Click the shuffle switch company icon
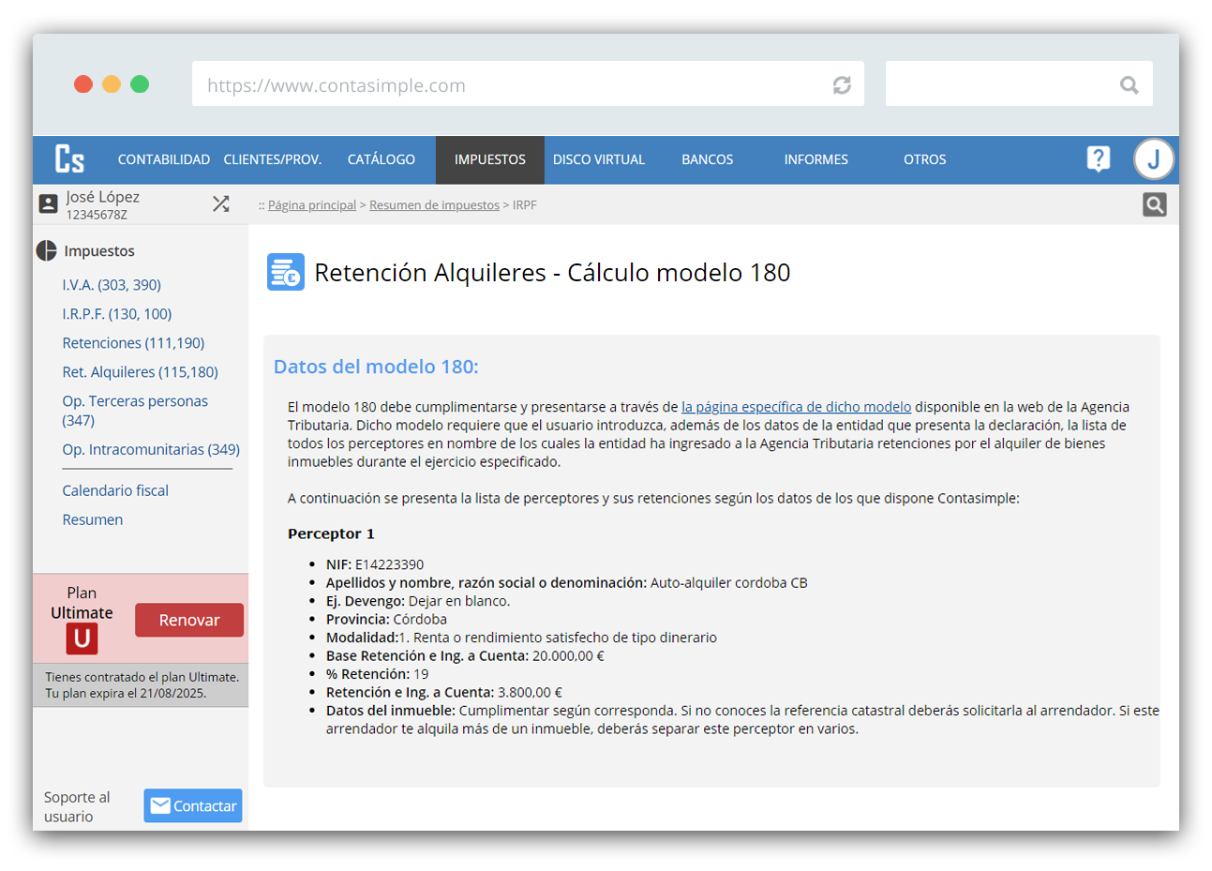The height and width of the screenshot is (871, 1212). 221,204
